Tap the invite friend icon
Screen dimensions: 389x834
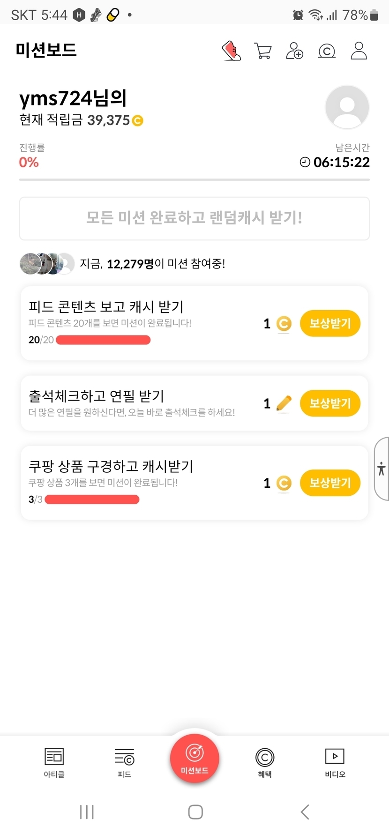[294, 51]
